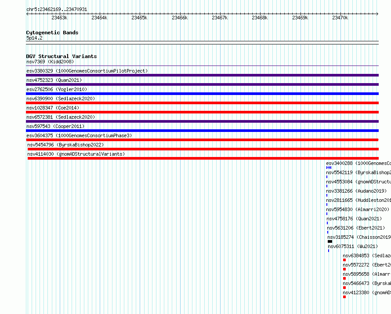Viewport: 391px width, 314px height.
Task: Click the 23463k ruler label
Action: (59, 18)
